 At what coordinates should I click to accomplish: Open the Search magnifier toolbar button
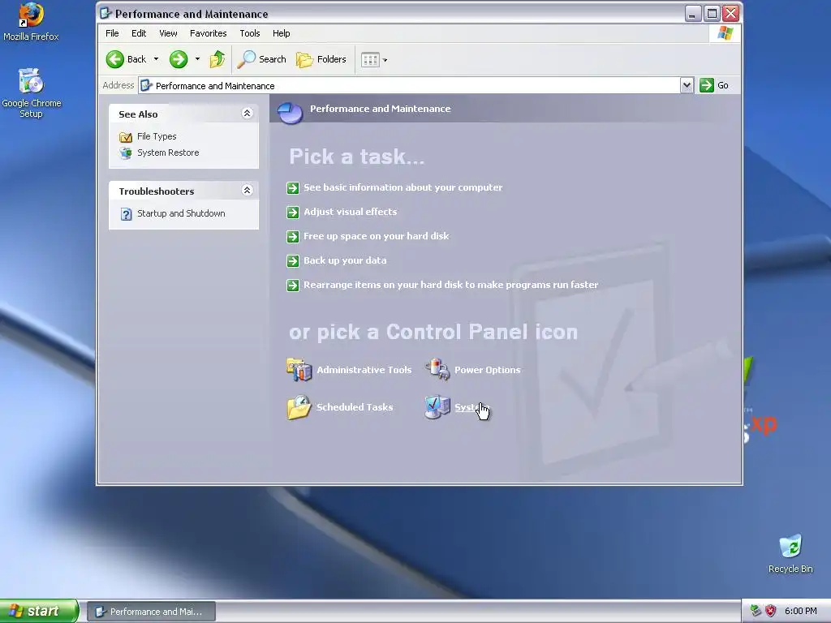tap(262, 59)
